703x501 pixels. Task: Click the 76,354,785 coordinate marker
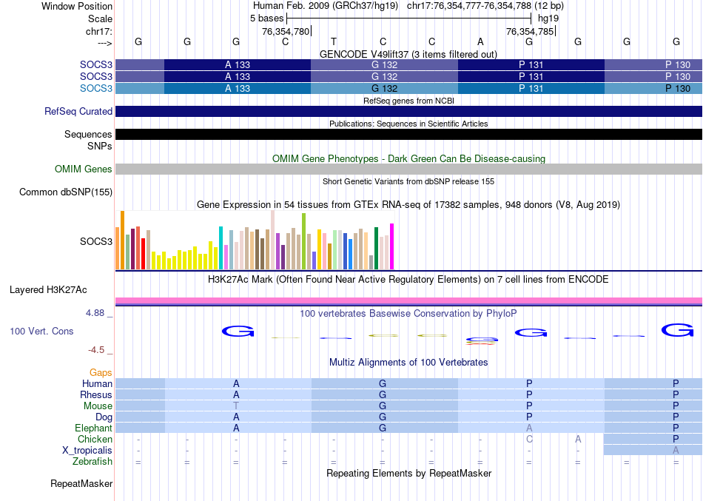[530, 31]
